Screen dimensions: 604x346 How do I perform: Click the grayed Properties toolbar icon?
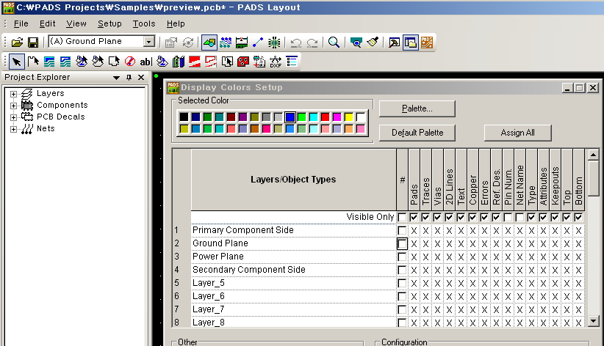[x=170, y=43]
